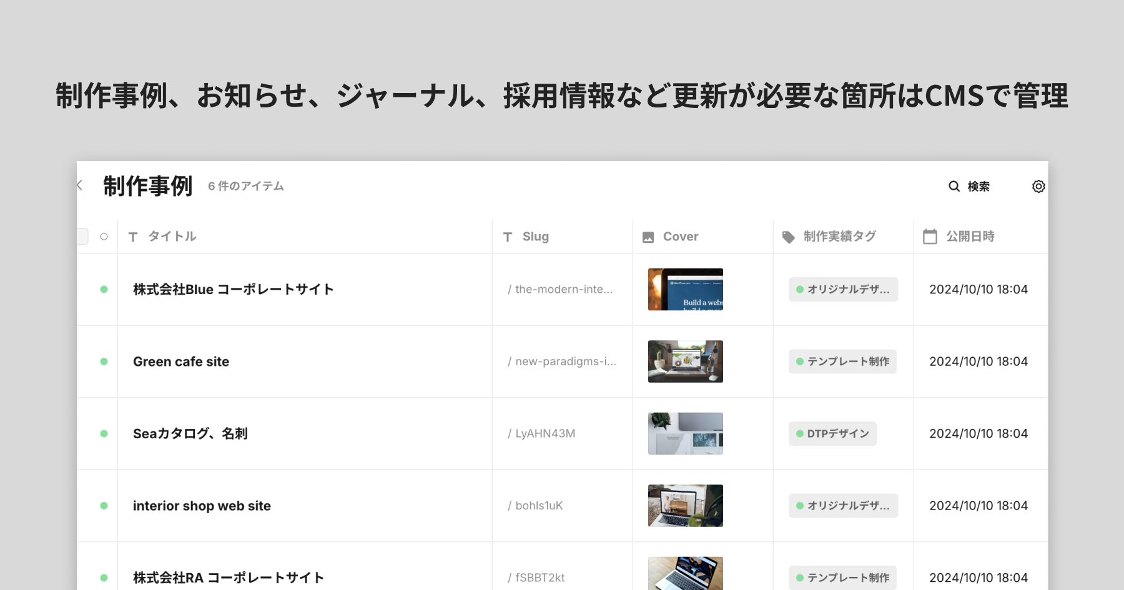
Task: Click green status dot for interior shop row
Action: pyautogui.click(x=104, y=506)
